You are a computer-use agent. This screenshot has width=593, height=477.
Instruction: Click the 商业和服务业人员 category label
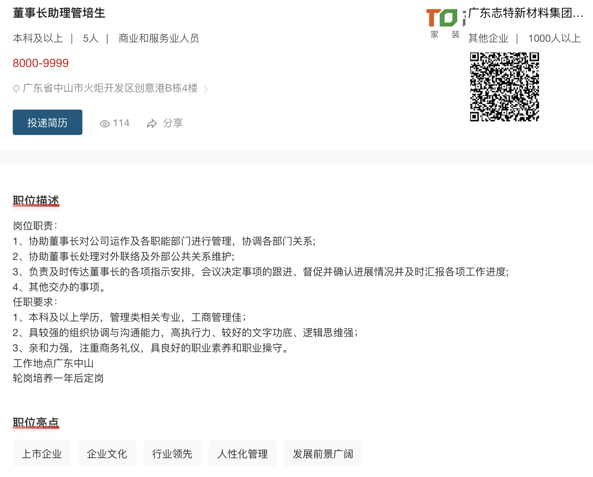tap(159, 38)
